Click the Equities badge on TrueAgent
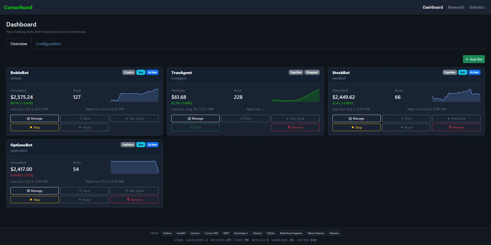491x245 pixels. (296, 72)
